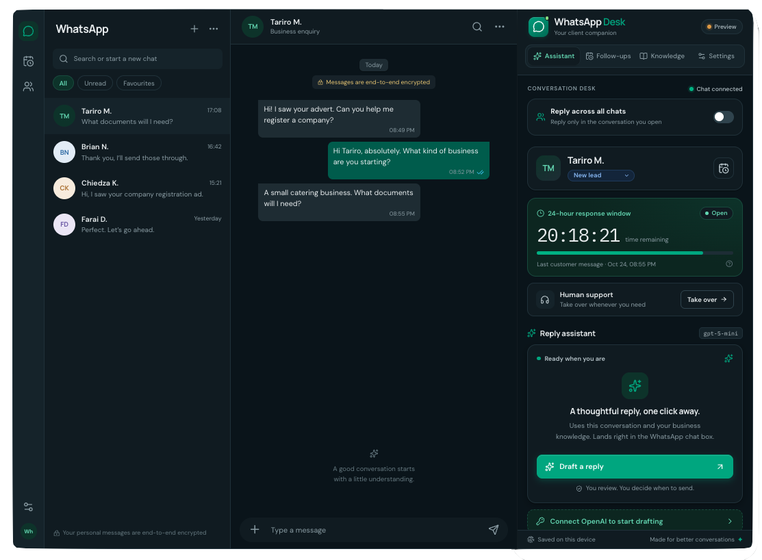Viewport: 762px width, 560px height.
Task: Click the search or start new chat field
Action: [x=138, y=59]
